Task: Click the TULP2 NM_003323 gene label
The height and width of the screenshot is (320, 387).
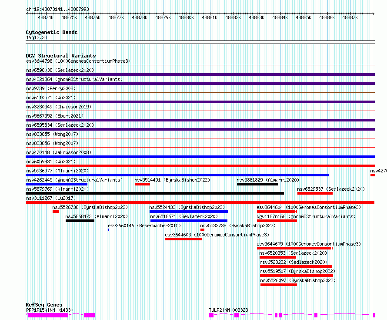Action: pos(229,310)
